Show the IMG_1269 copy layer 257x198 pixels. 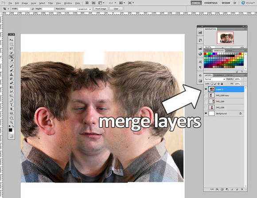[206, 95]
